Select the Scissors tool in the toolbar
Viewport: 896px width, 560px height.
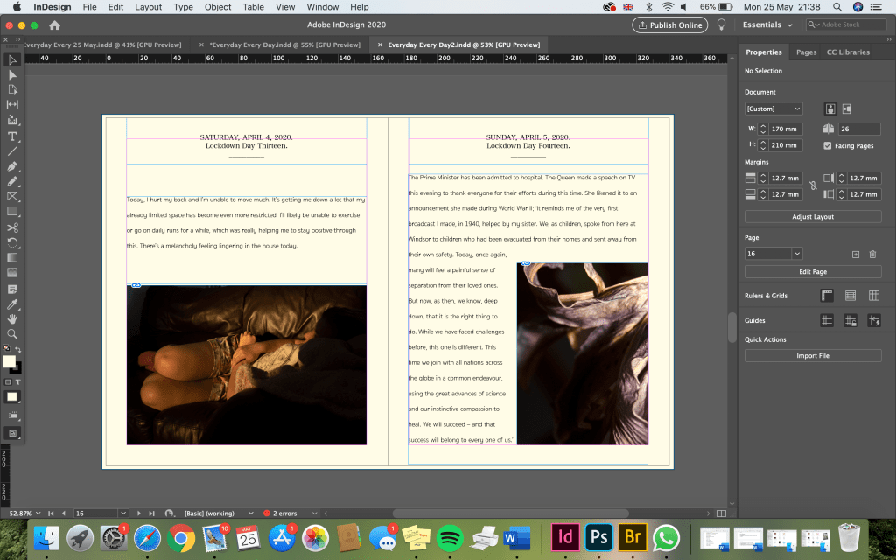tap(12, 227)
